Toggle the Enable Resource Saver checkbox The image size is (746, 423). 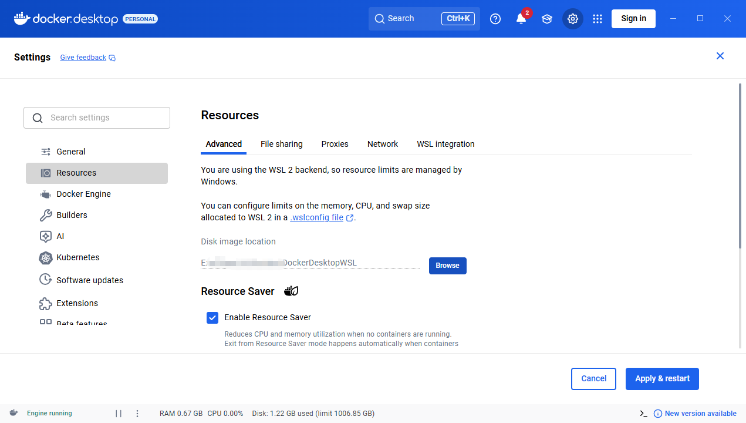212,318
